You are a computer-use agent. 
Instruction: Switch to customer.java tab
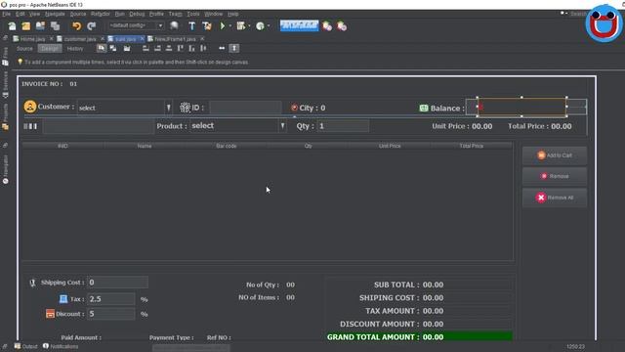pyautogui.click(x=80, y=39)
